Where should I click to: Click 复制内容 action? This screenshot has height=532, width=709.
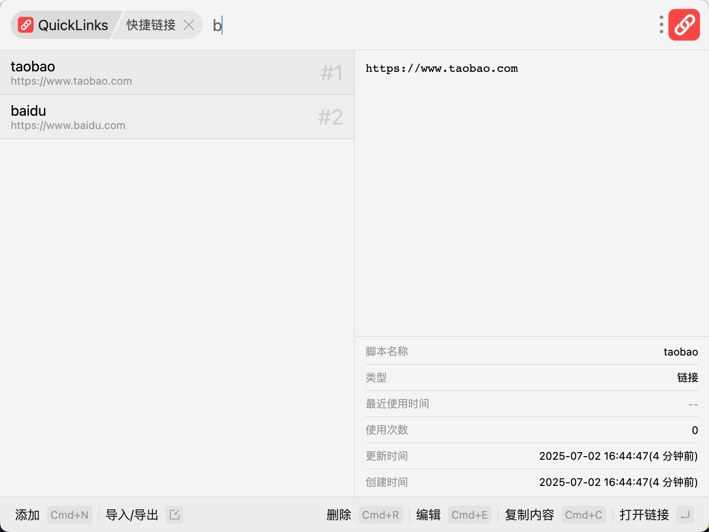(530, 515)
